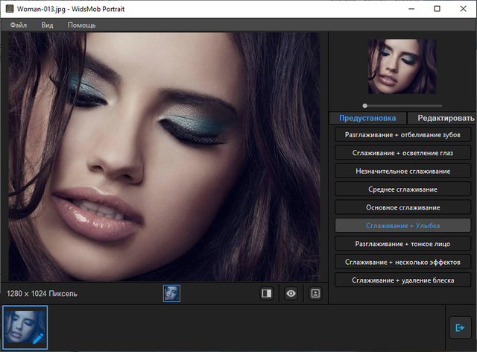Select the small centered thumbnail below the photo
477x352 pixels.
pyautogui.click(x=171, y=294)
